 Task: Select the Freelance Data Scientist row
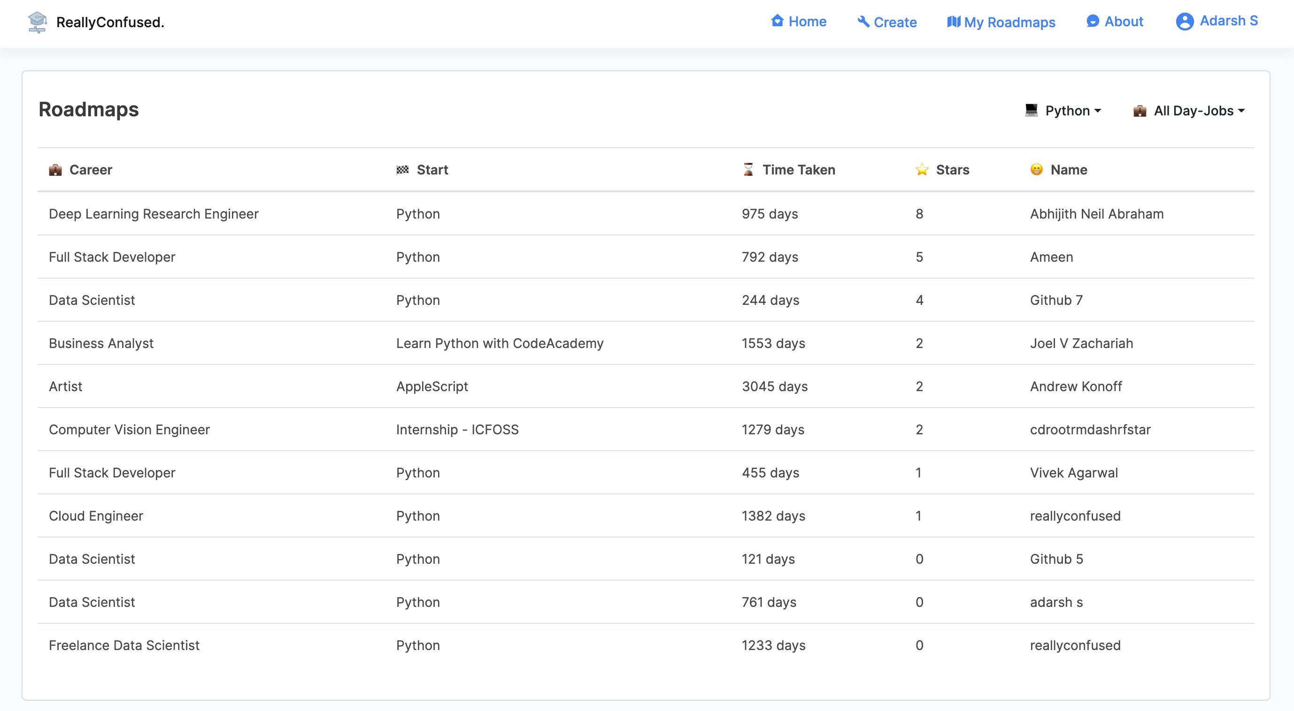[x=123, y=645]
